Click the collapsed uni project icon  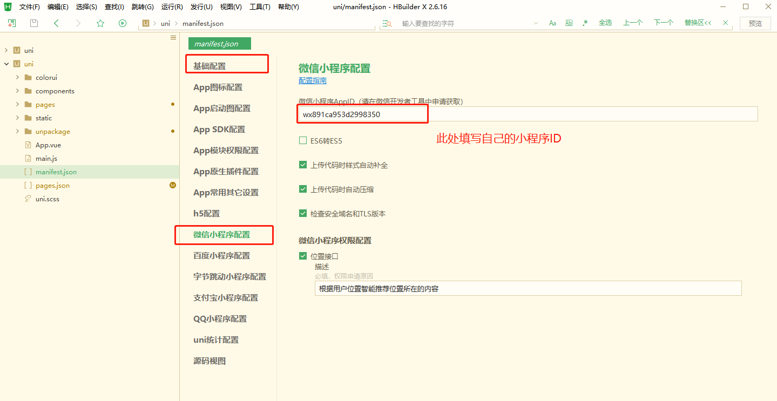coord(17,50)
